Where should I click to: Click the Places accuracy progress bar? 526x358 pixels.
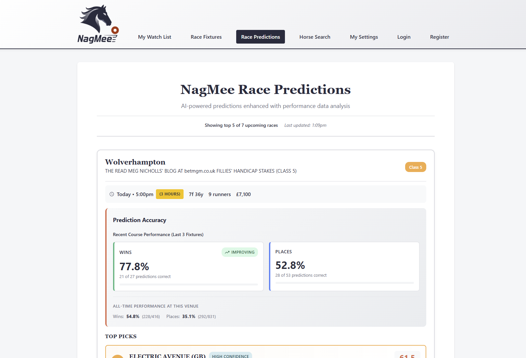point(344,283)
